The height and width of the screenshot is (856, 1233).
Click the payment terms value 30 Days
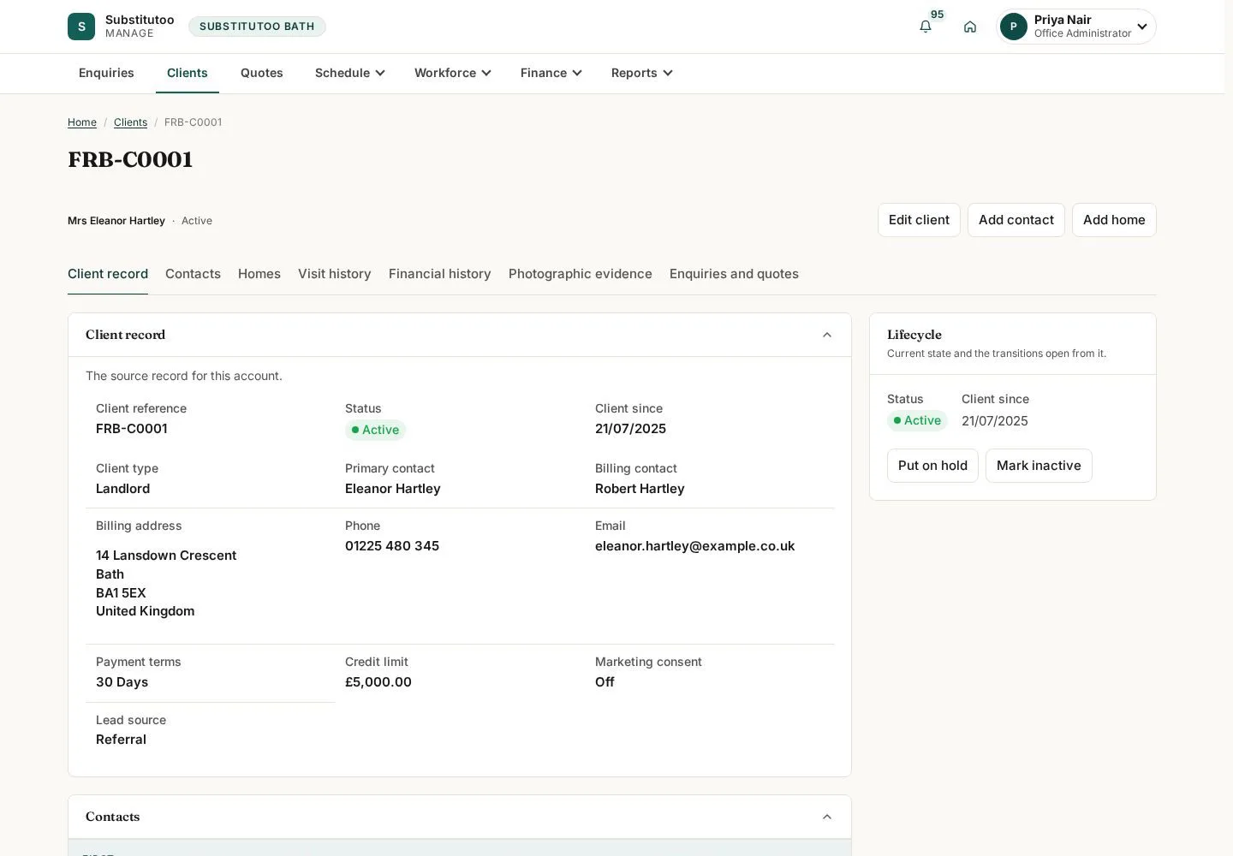[x=122, y=682]
